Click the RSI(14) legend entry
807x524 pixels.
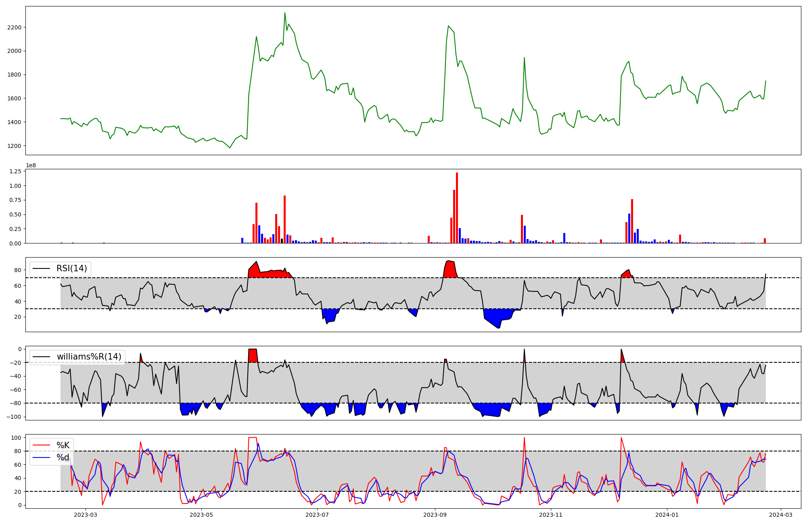(x=71, y=268)
